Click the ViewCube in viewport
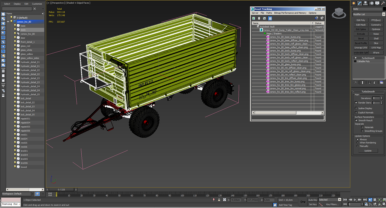 339,13
